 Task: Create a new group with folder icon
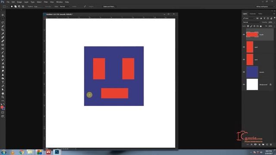263,145
